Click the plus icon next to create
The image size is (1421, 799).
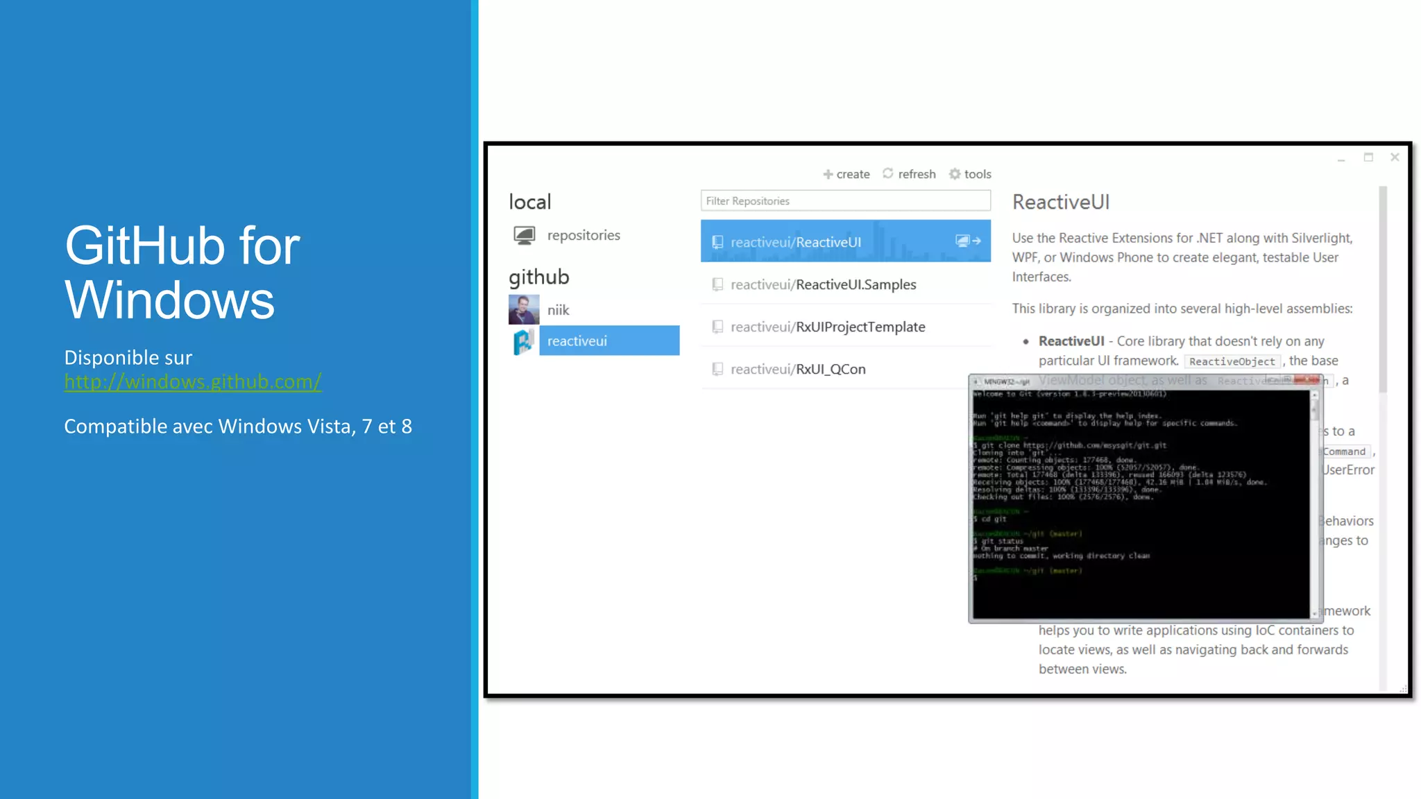coord(828,174)
